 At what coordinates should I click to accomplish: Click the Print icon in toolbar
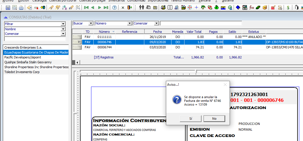tap(21, 7)
